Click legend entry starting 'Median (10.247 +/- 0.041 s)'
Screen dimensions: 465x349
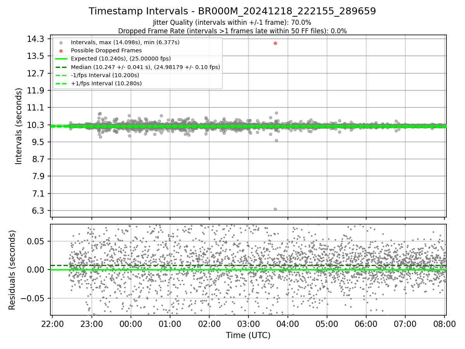[145, 67]
